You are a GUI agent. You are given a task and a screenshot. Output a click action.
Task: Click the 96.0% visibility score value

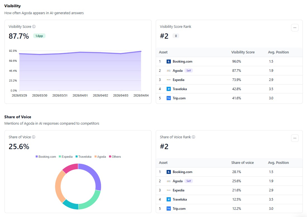tap(236, 61)
